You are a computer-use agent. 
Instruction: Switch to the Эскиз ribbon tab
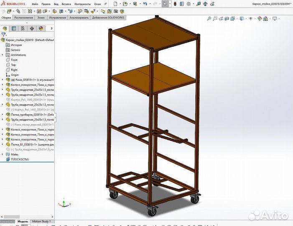(41, 18)
